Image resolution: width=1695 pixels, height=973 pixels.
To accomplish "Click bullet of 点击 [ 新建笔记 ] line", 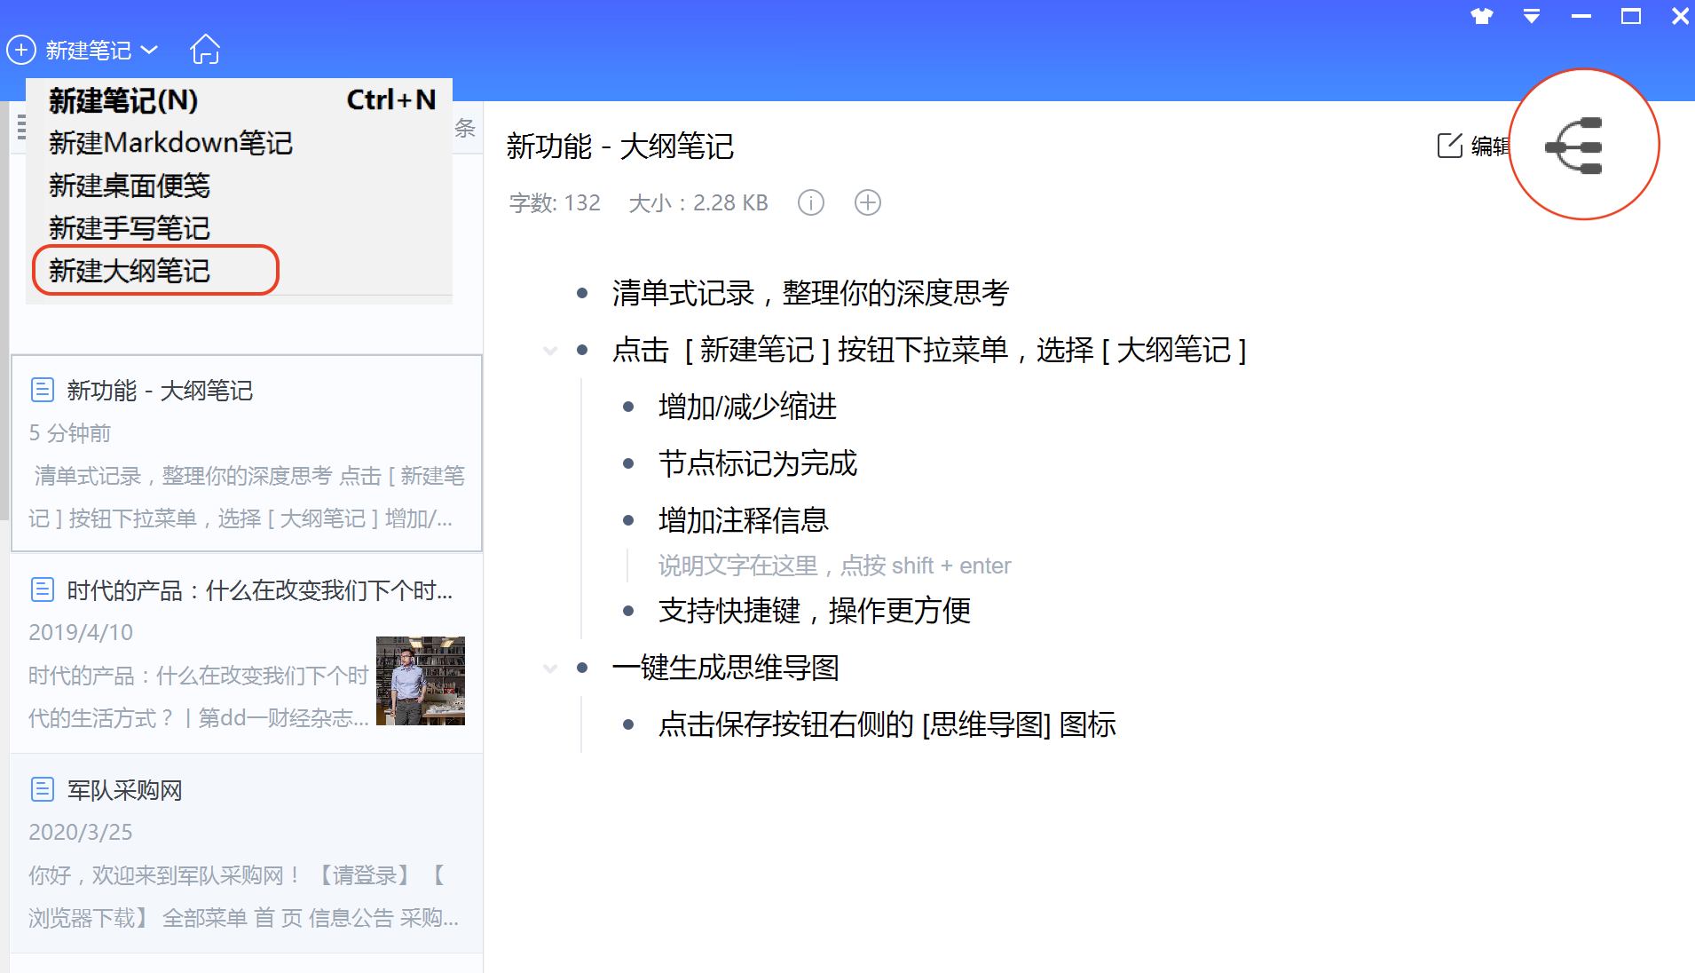I will [x=582, y=351].
